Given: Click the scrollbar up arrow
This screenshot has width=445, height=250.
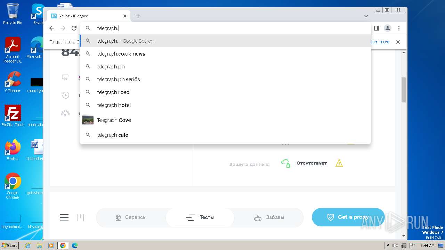Looking at the screenshot, I should 404,53.
